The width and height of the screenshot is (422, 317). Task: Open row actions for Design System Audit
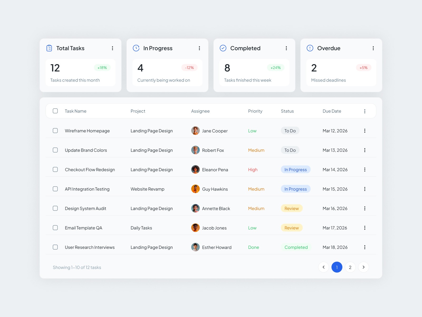pyautogui.click(x=365, y=208)
